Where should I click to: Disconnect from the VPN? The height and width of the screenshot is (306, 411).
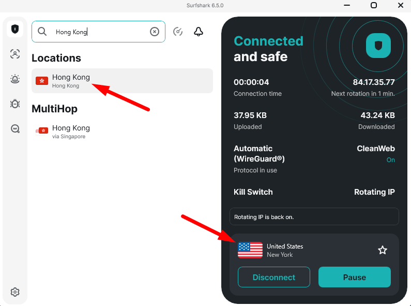tap(274, 277)
